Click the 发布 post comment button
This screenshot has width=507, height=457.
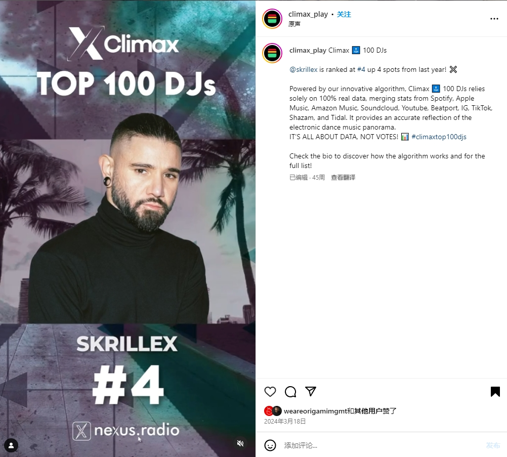pyautogui.click(x=493, y=445)
